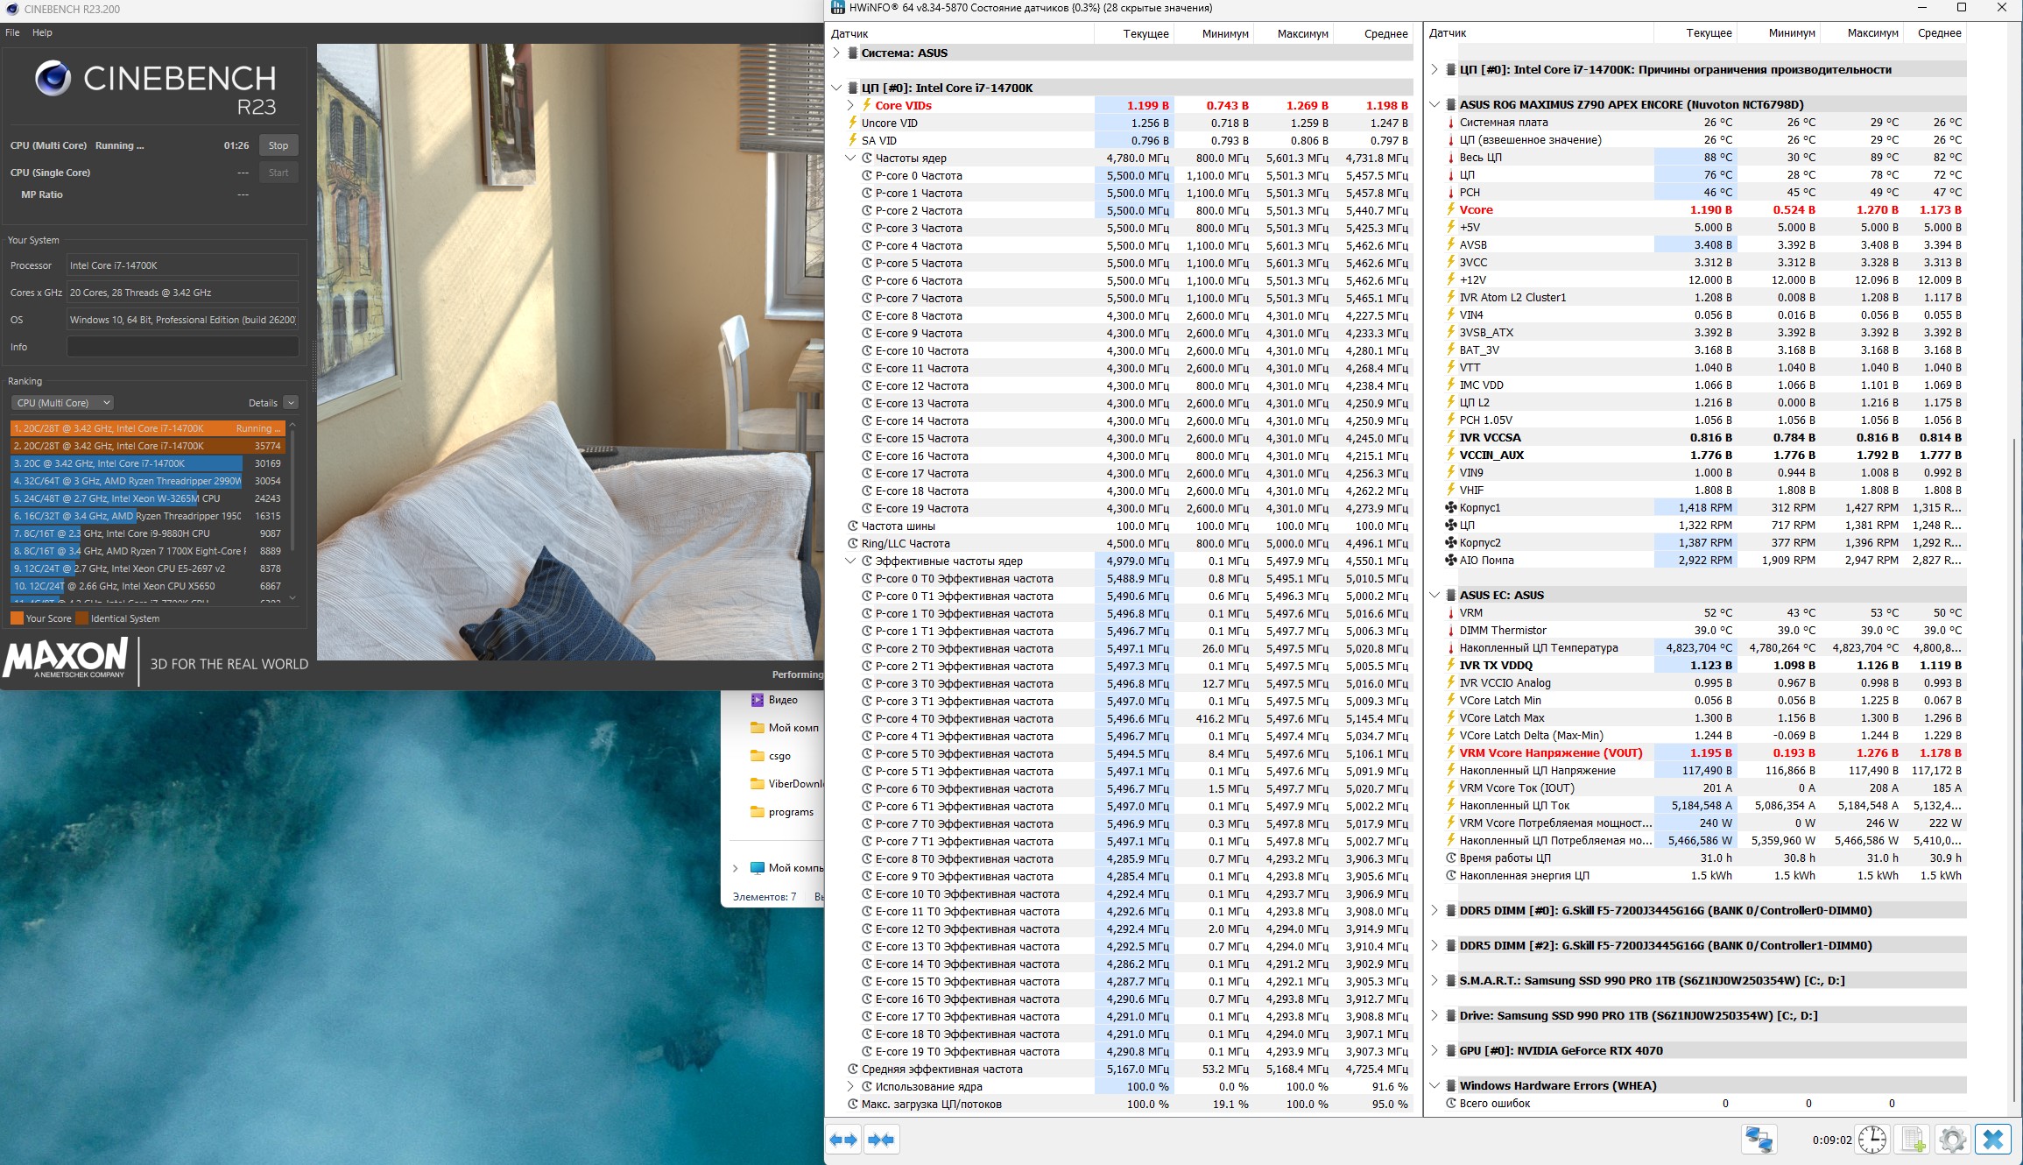2023x1165 pixels.
Task: Click the collapse columns arrows icon
Action: (881, 1140)
